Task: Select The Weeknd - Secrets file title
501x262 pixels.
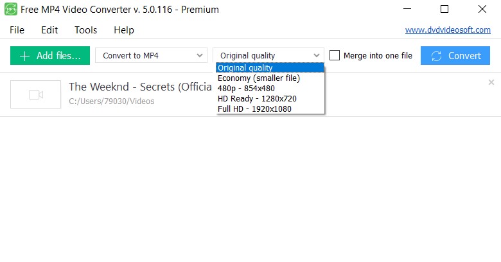Action: 140,87
